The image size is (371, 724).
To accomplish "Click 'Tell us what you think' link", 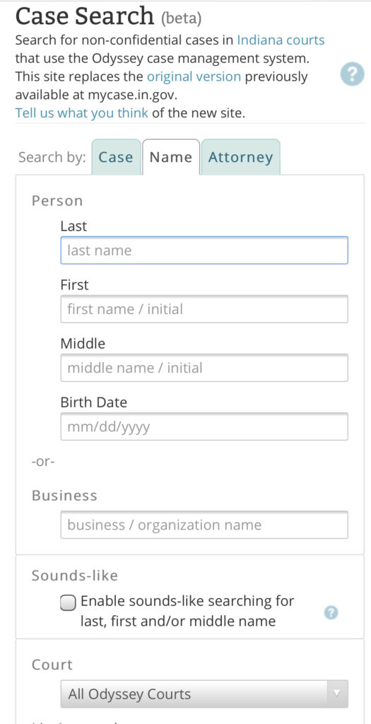I will pyautogui.click(x=82, y=112).
